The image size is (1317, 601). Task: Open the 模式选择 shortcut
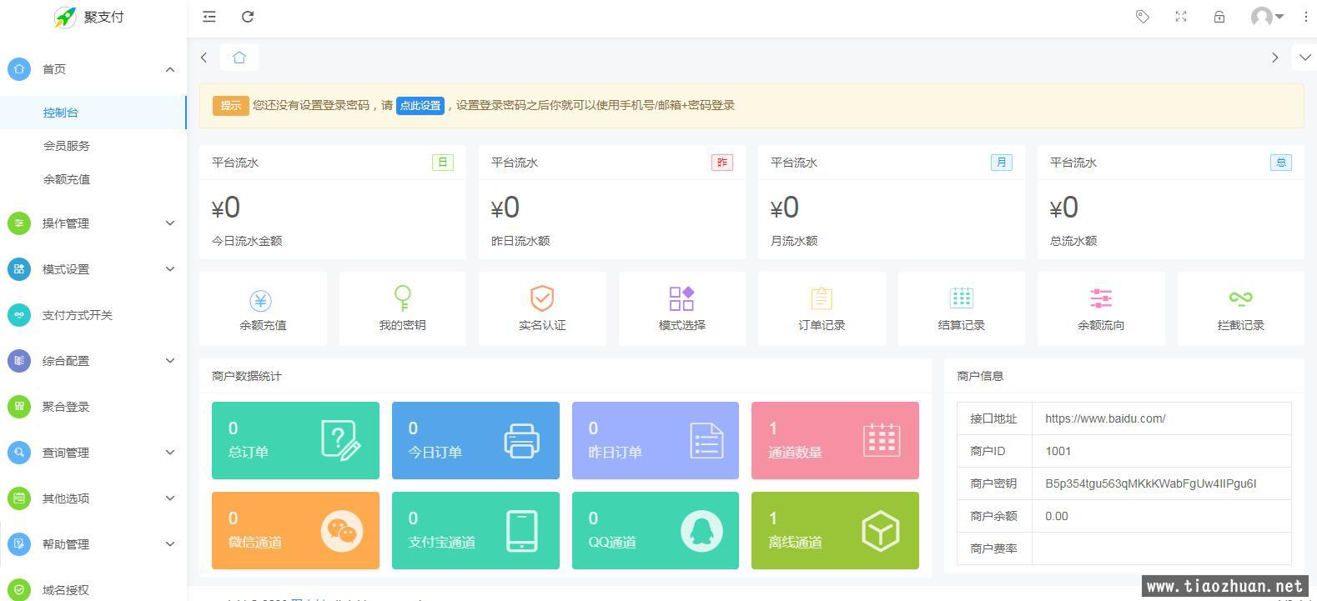681,308
